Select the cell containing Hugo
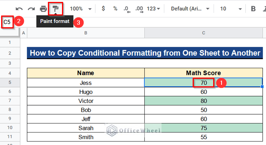Screen dimensions: 266x145 (86, 92)
